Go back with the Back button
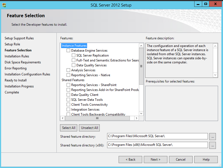Screen dimensions: 223x168 tap(130, 160)
